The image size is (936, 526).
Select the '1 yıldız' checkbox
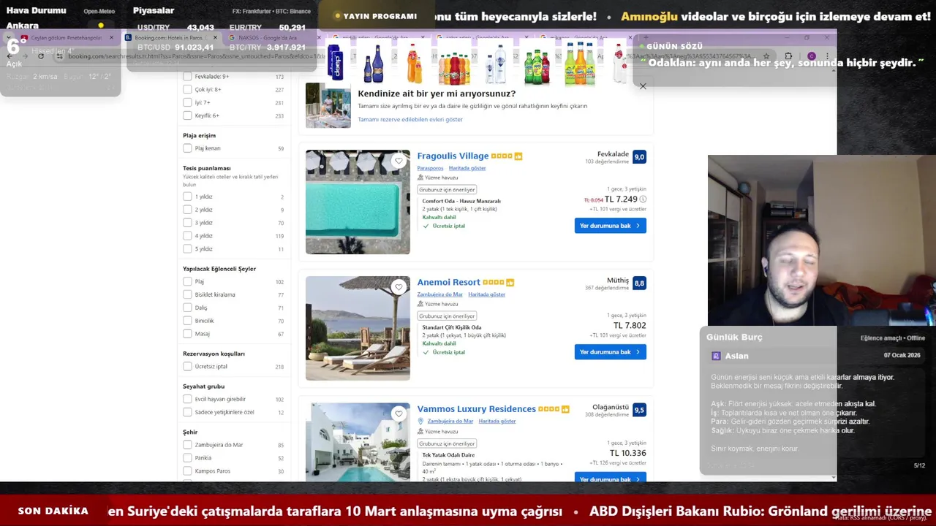(x=187, y=197)
